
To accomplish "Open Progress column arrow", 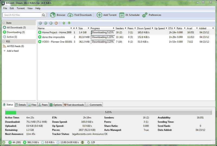I will pyautogui.click(x=113, y=28).
